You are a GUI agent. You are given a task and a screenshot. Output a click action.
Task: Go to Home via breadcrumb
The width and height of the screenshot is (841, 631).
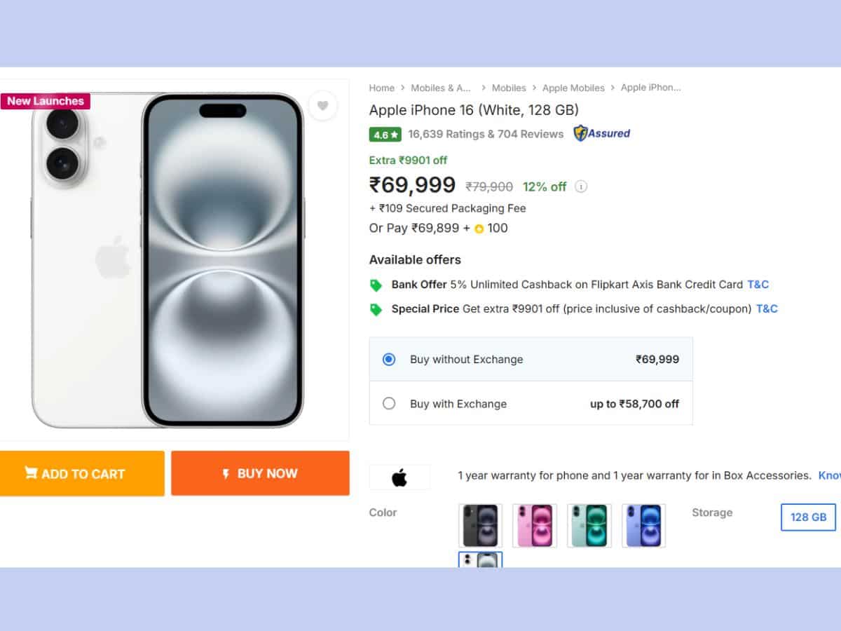(x=381, y=88)
